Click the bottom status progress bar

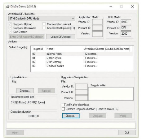[x=71, y=126]
